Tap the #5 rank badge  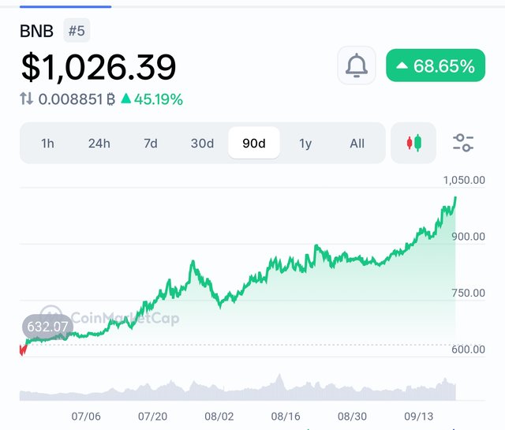(77, 31)
